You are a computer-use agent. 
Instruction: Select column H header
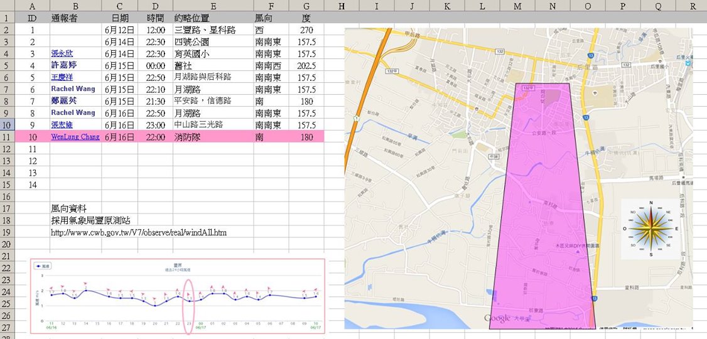tap(342, 6)
